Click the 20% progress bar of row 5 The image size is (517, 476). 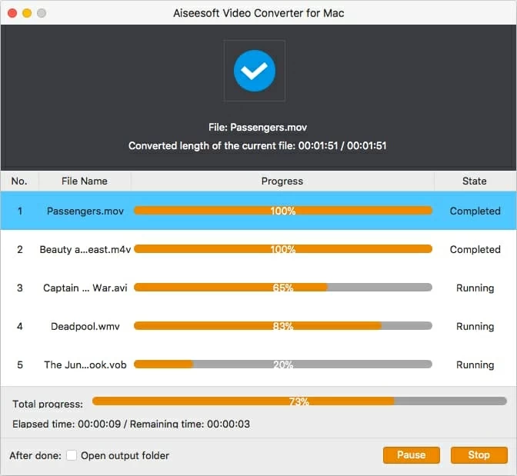pyautogui.click(x=282, y=364)
